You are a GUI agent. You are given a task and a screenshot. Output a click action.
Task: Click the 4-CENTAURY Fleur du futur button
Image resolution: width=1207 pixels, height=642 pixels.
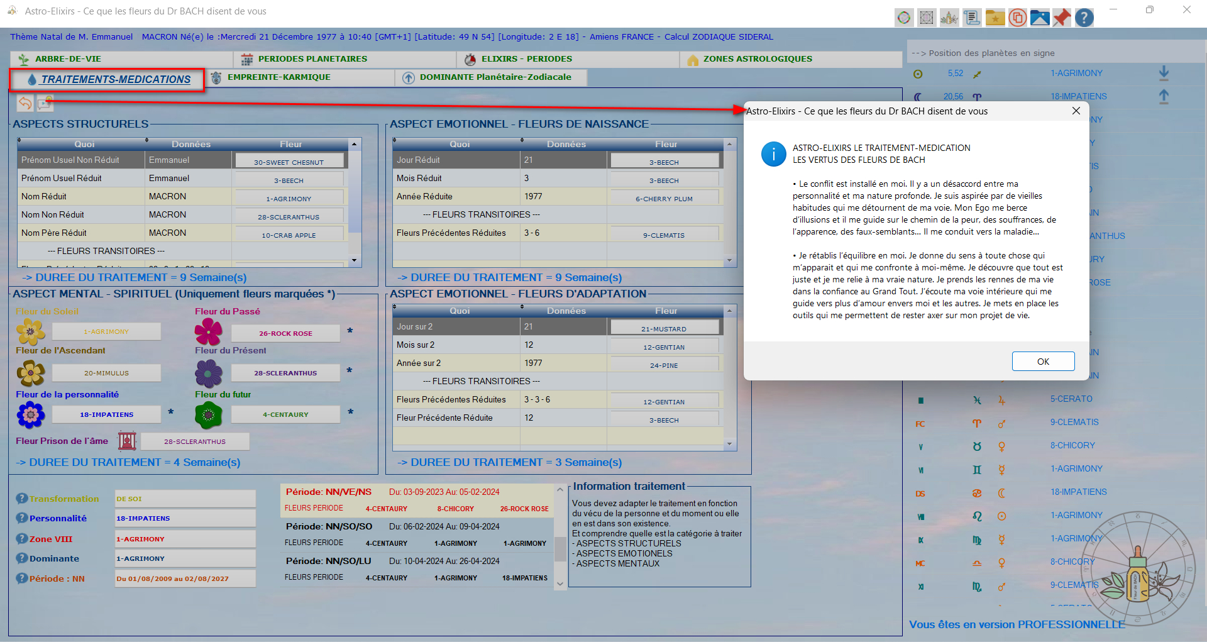point(285,414)
